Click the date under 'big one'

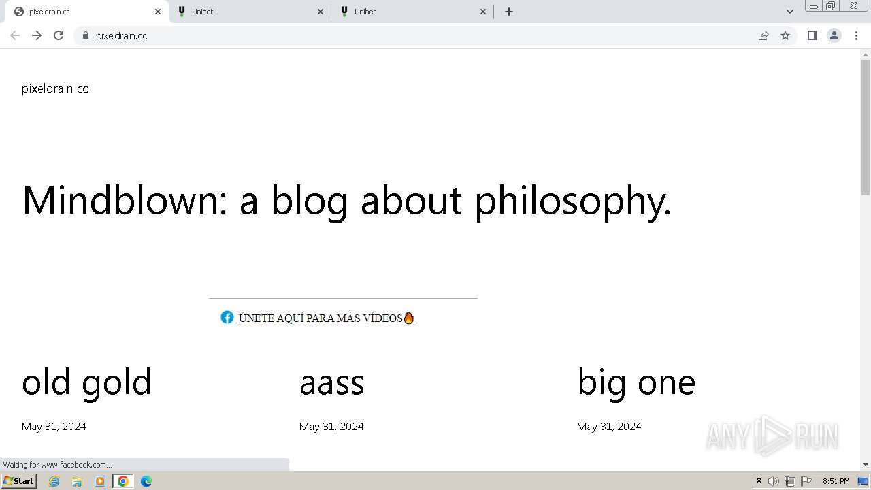tap(609, 426)
